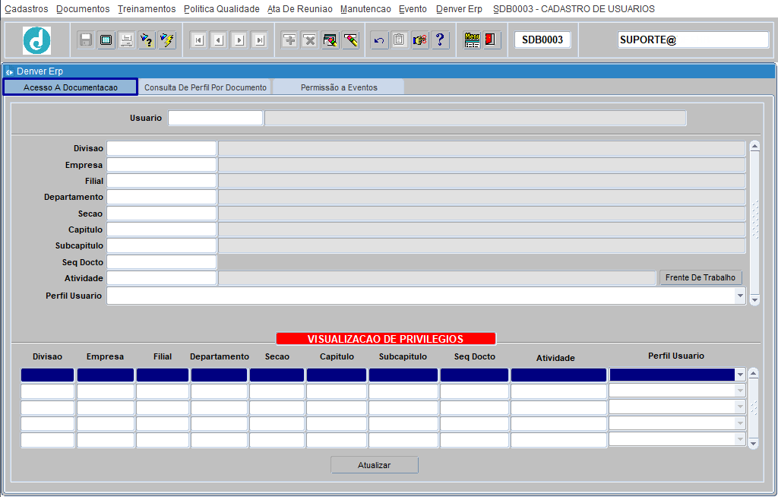
Task: Click the privileges grid scrollbar up arrow
Action: 753,373
